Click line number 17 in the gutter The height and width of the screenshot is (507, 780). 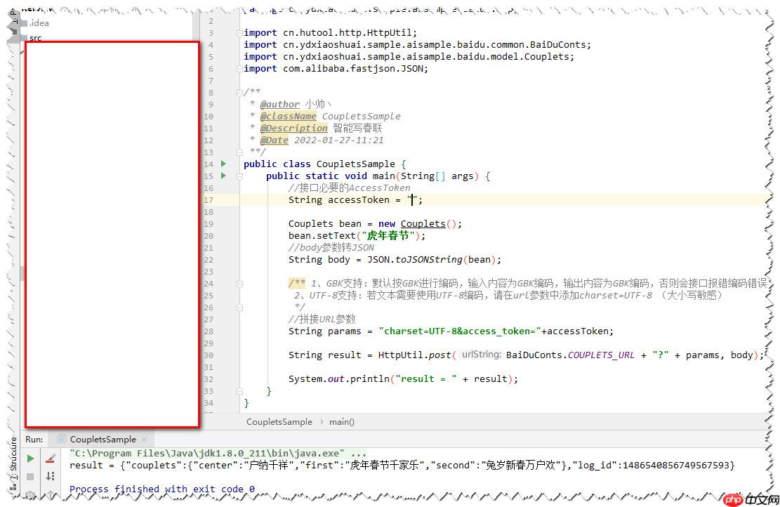pos(209,200)
